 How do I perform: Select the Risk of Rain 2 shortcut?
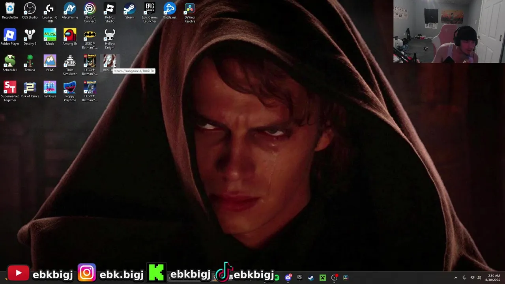tap(30, 90)
